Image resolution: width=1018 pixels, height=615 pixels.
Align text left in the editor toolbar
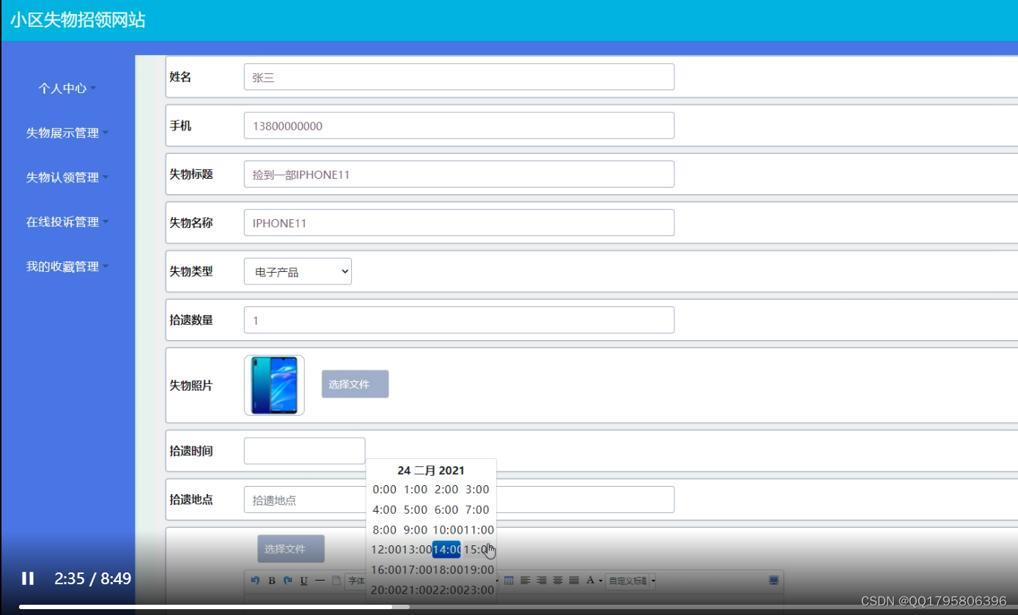[525, 581]
